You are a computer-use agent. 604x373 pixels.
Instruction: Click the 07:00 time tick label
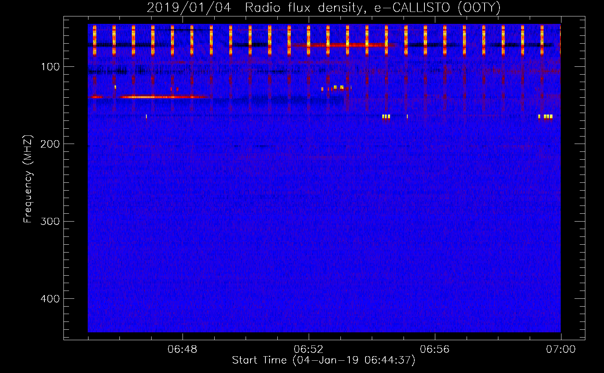(561, 350)
